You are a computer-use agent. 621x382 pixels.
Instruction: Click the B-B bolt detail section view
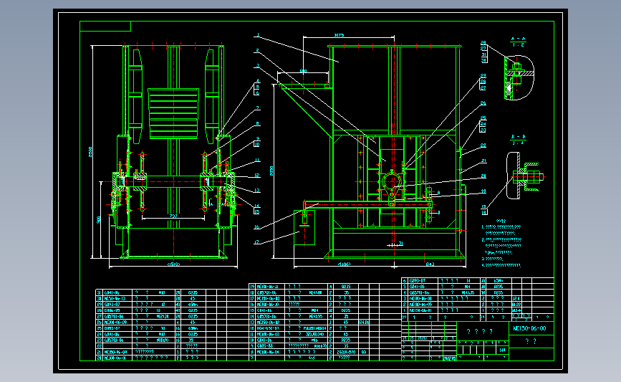click(x=525, y=176)
